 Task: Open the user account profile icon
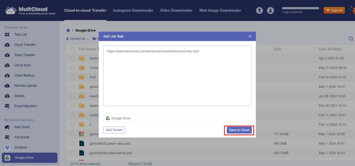tap(271, 10)
